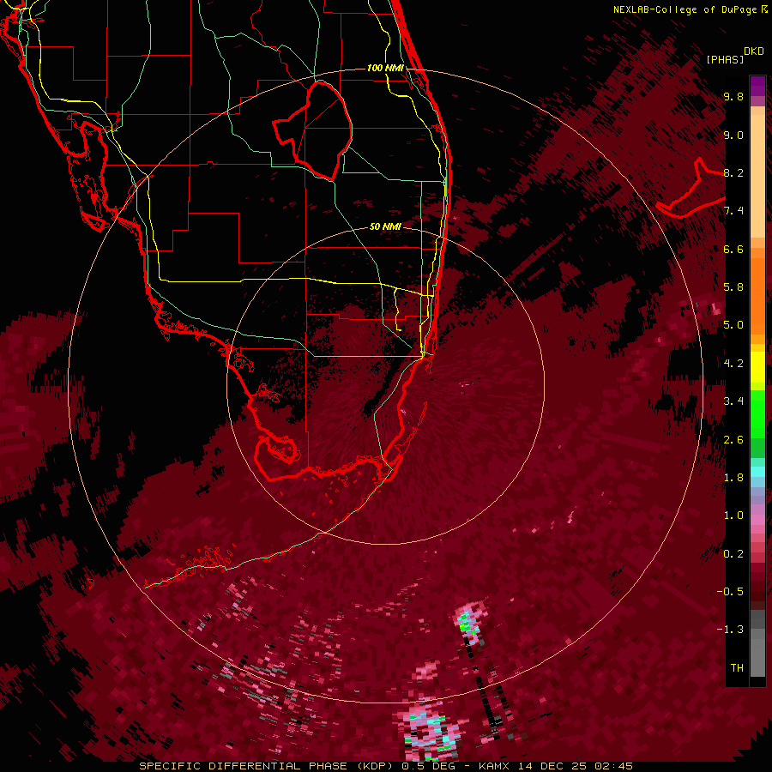The width and height of the screenshot is (772, 772).
Task: Click the yellow band of the color bar
Action: tap(757, 367)
